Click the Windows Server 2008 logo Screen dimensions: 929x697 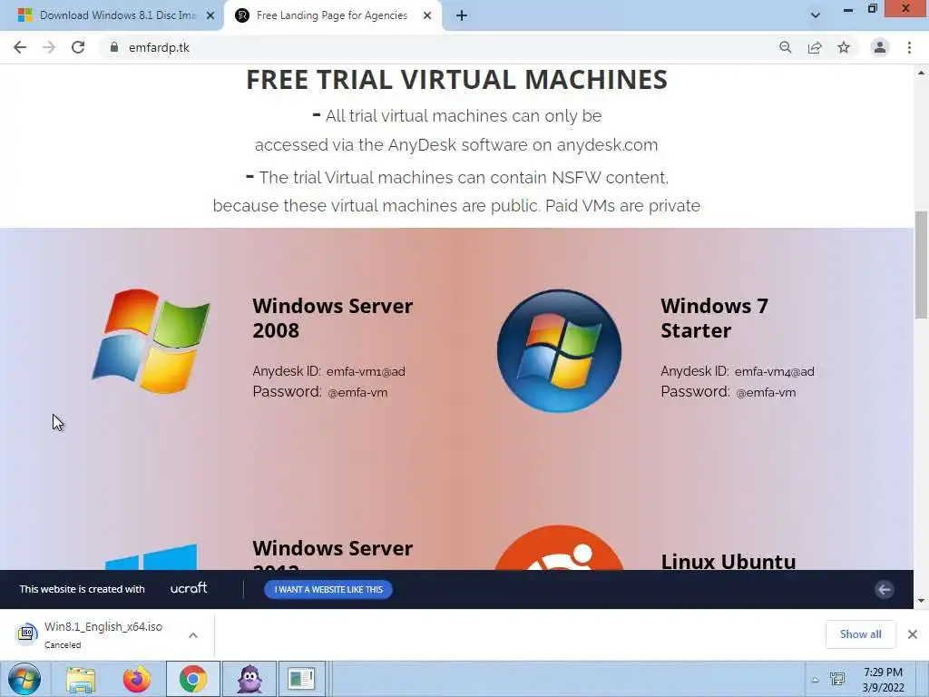[152, 341]
